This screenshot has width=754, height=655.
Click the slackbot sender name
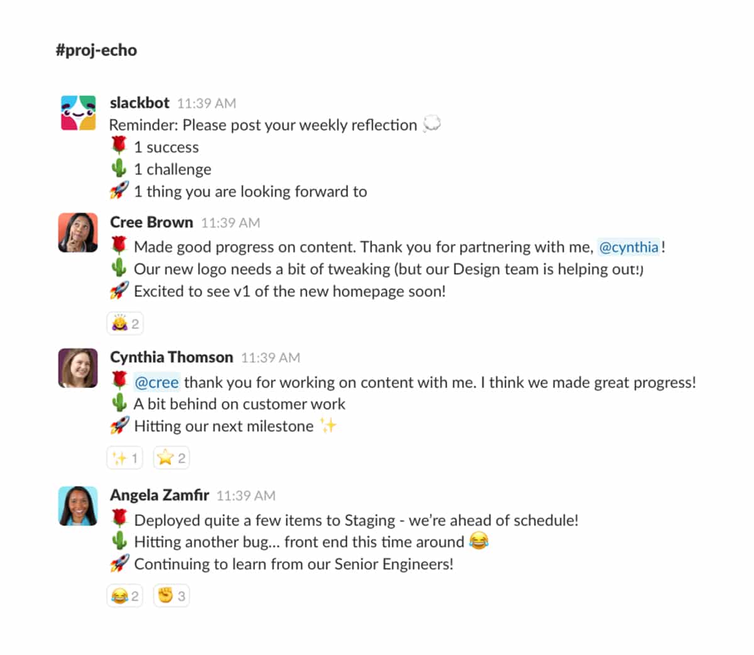tap(139, 102)
